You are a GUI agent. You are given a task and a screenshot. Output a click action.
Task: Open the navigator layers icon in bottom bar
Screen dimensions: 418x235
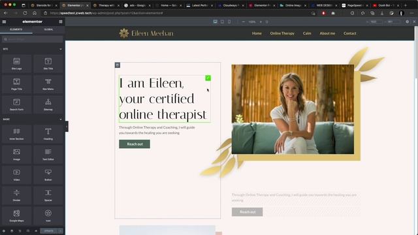pyautogui.click(x=12, y=231)
